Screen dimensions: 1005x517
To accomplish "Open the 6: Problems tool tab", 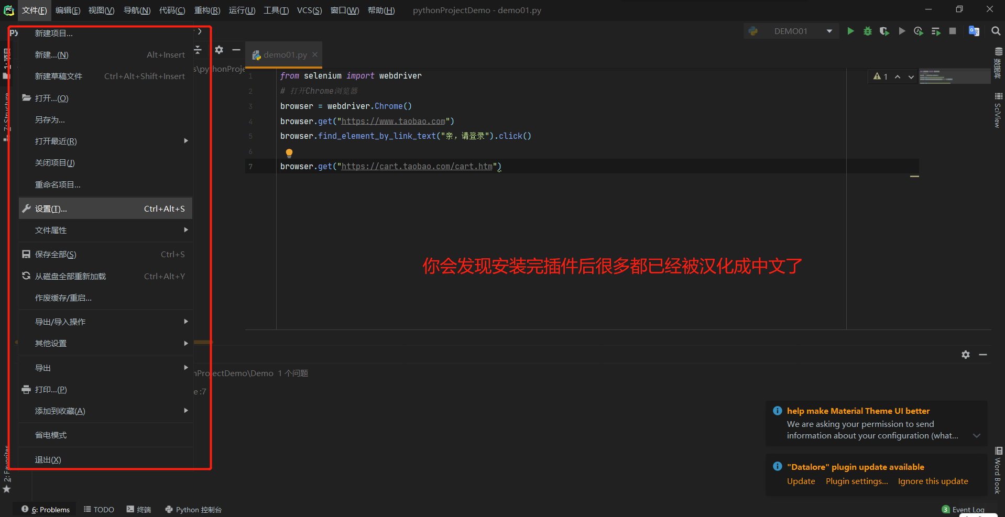I will [46, 509].
